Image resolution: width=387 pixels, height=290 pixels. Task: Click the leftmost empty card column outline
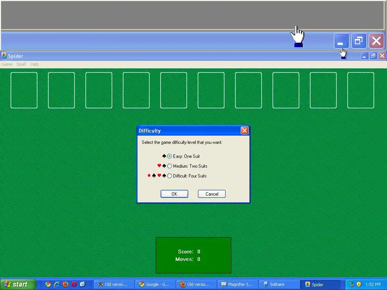(24, 90)
